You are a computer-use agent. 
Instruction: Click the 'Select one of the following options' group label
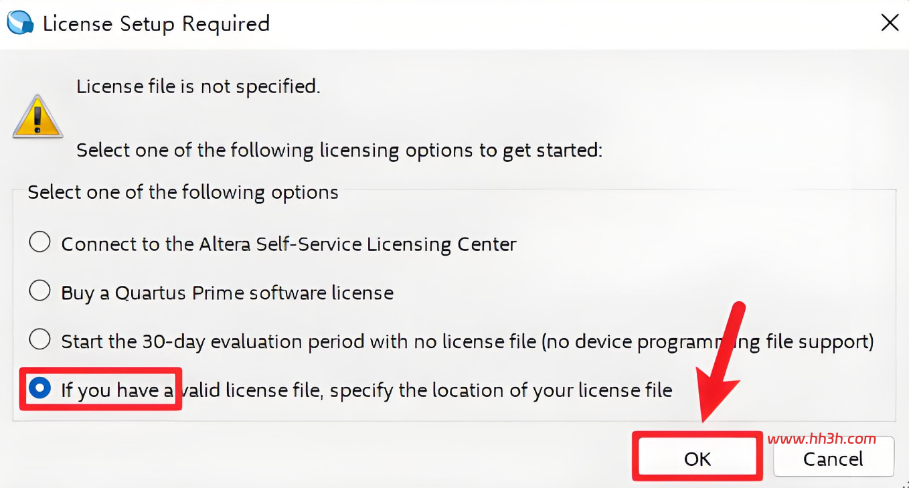pos(183,193)
